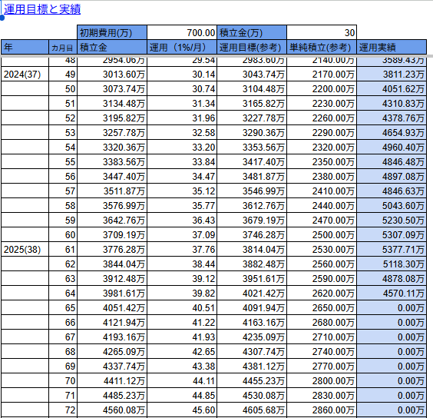Select the 運用目標 cell 3746.28万
This screenshot has width=433, height=418.
point(252,234)
